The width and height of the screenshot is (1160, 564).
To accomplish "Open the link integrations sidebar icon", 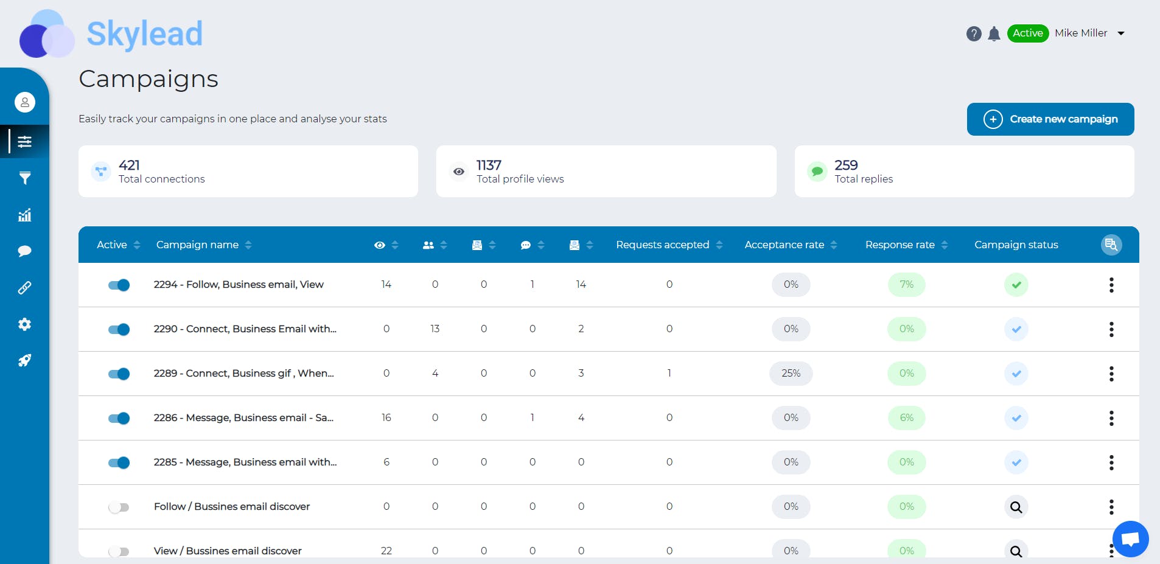I will (x=24, y=288).
